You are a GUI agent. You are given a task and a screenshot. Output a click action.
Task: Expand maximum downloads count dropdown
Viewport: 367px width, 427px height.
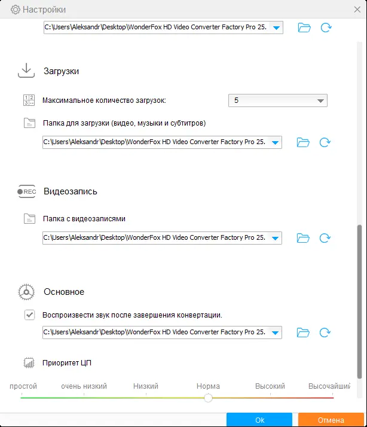320,101
